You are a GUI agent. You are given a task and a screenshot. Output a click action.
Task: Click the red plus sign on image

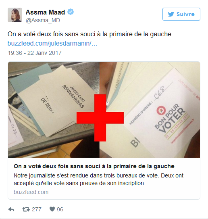tap(100, 118)
